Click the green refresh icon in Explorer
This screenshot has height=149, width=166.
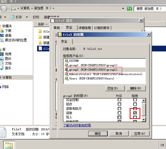coord(129,8)
